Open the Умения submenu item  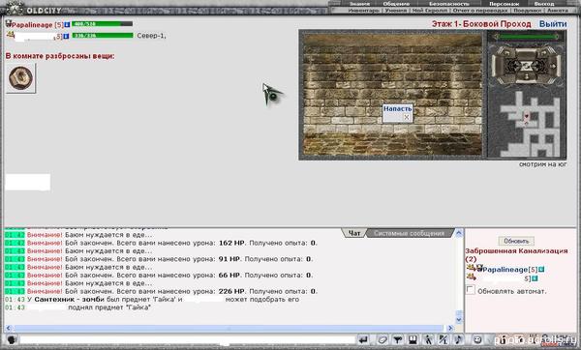point(395,11)
